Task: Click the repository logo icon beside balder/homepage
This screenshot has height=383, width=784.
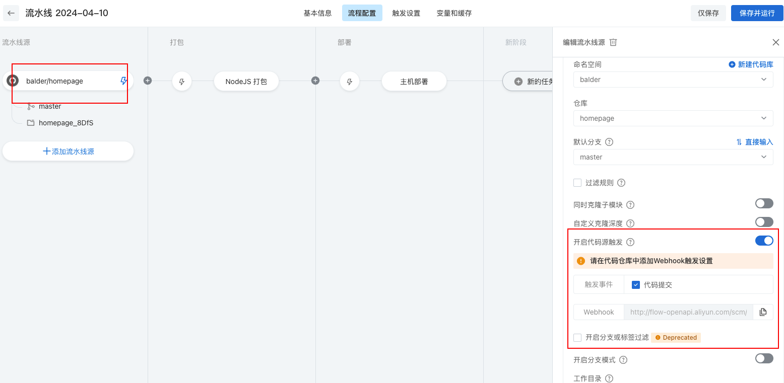Action: [12, 81]
